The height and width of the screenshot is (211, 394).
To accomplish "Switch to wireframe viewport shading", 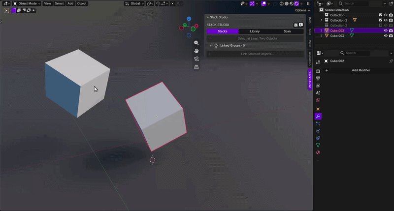I will tap(281, 3).
